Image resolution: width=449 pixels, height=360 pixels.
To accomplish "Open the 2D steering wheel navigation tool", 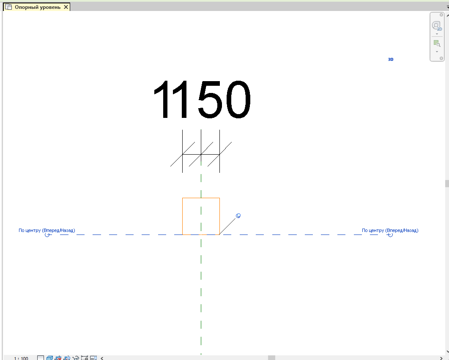I will coord(437,26).
